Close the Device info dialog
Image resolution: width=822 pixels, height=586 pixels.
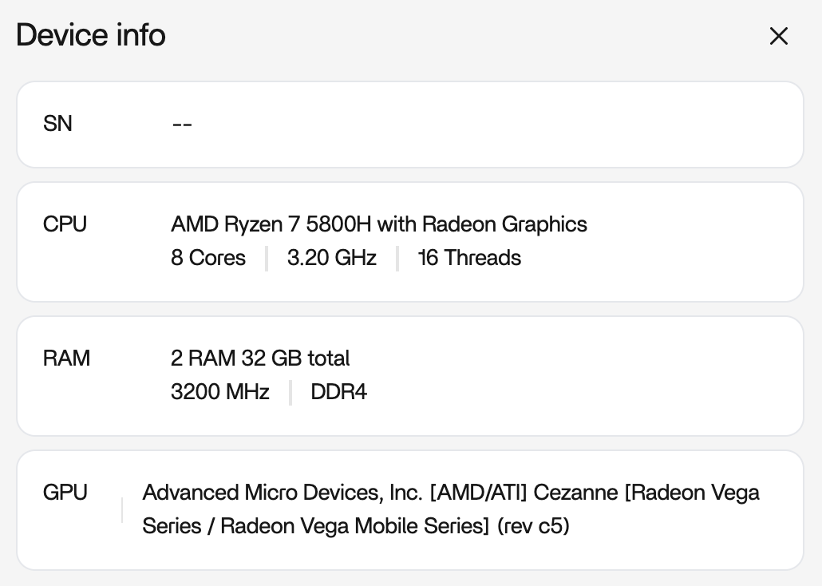tap(778, 36)
